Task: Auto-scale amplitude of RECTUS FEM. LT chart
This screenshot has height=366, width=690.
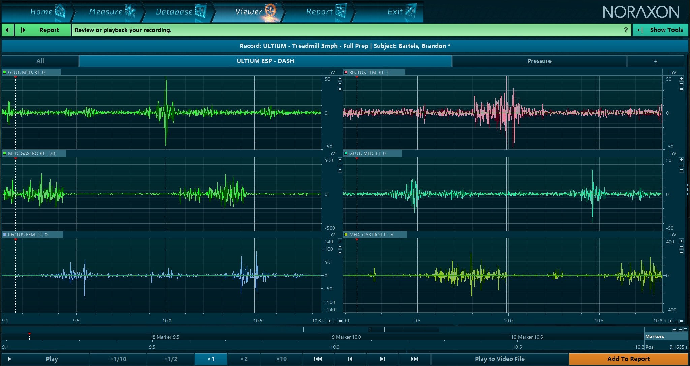Action: click(x=340, y=252)
